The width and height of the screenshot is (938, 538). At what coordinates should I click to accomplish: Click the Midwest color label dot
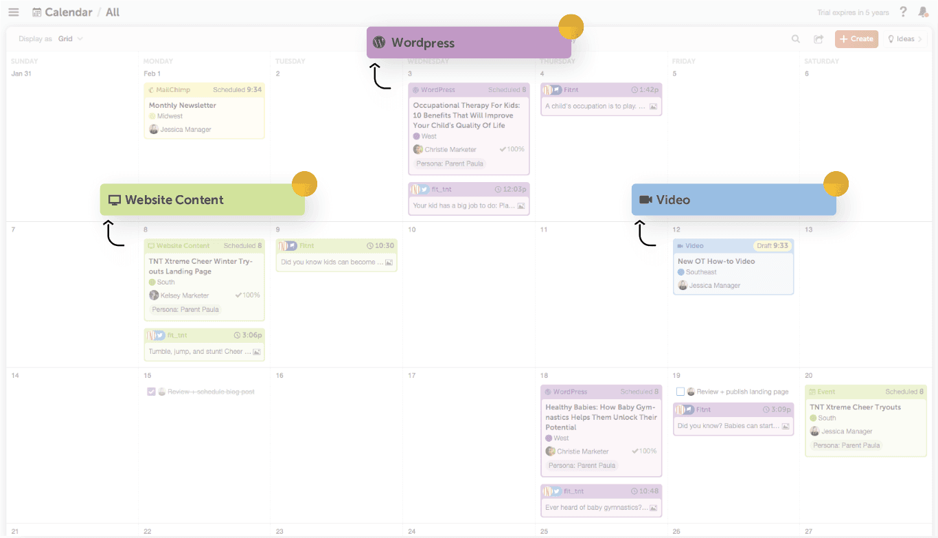click(x=152, y=116)
